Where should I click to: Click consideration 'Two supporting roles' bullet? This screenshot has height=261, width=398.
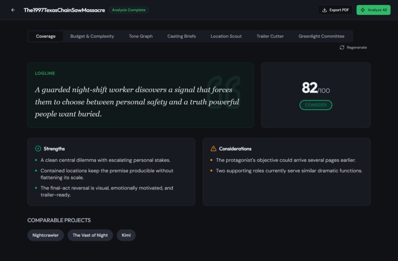289,171
